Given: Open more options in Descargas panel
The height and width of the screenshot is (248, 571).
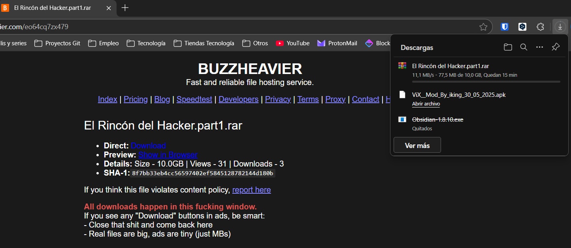Looking at the screenshot, I should [x=539, y=47].
